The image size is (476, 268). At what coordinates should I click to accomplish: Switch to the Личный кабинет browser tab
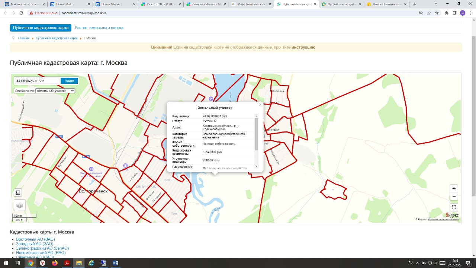click(x=204, y=4)
